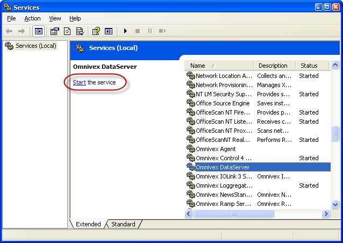Click the Scans net... description cell
The height and width of the screenshot is (243, 343).
click(x=273, y=131)
